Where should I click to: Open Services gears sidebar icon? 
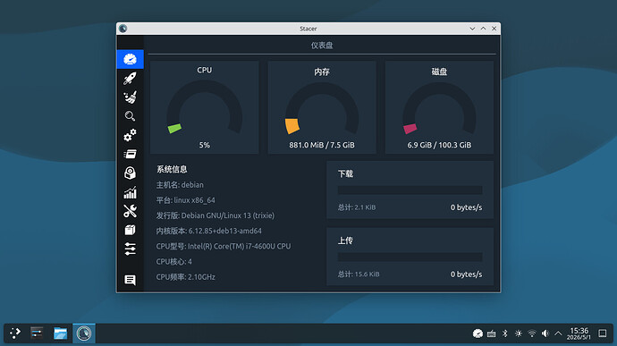tap(130, 135)
